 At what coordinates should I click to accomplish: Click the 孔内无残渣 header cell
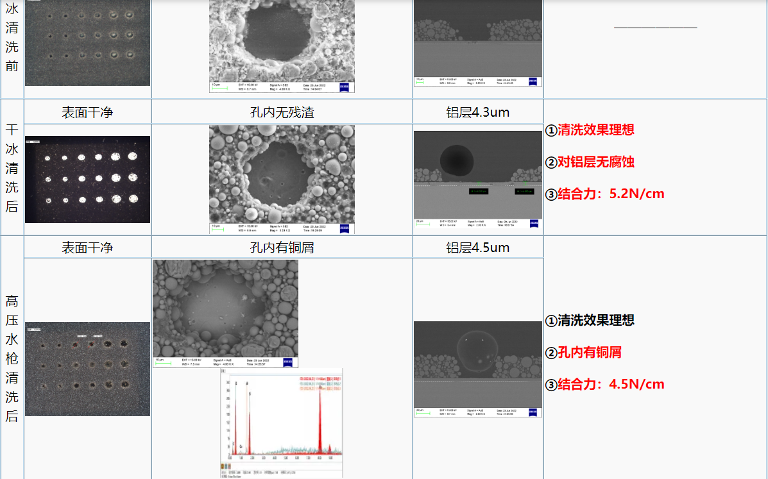click(282, 113)
